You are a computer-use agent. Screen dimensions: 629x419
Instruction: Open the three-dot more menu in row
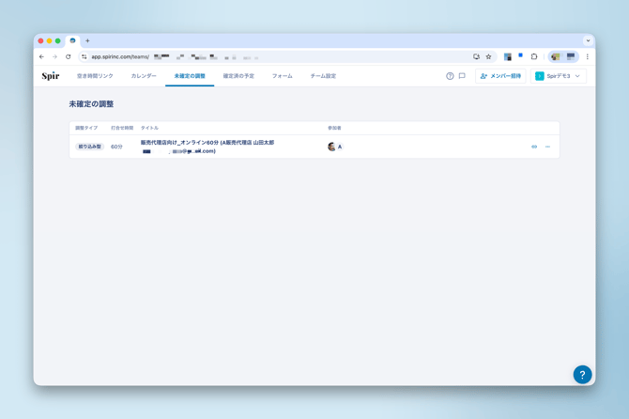[x=548, y=147]
